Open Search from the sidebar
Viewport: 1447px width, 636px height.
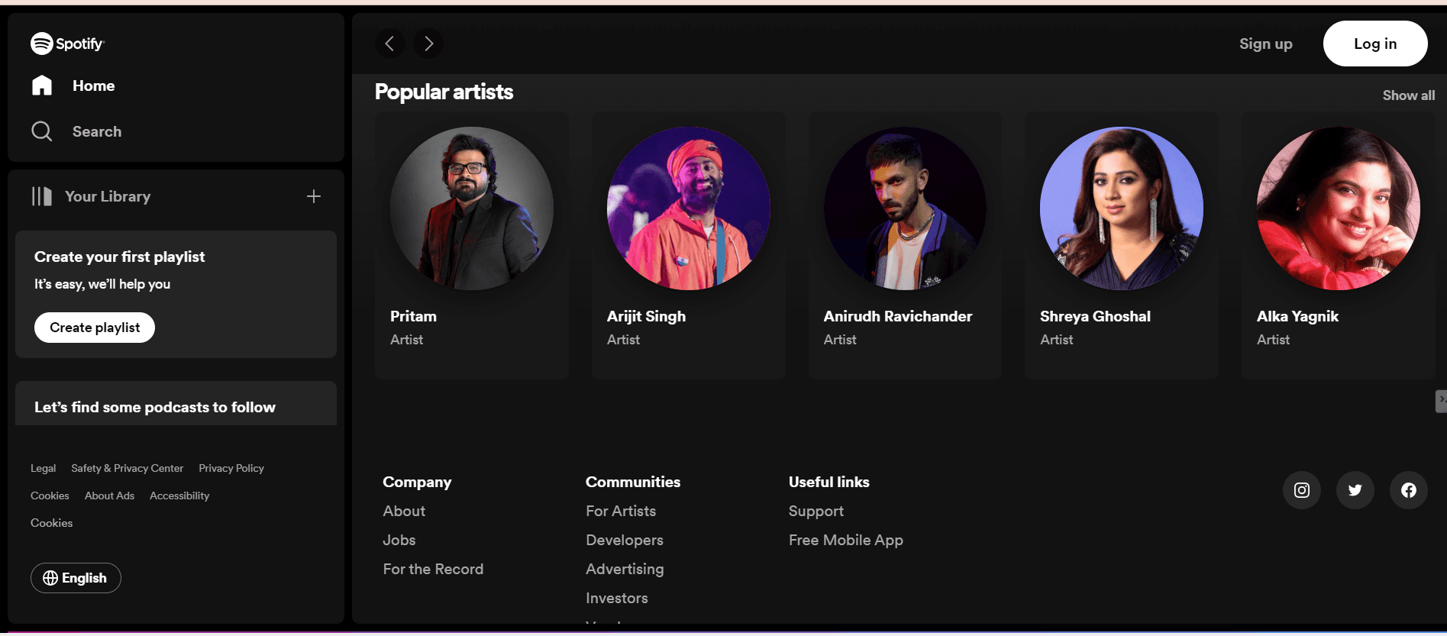click(42, 131)
